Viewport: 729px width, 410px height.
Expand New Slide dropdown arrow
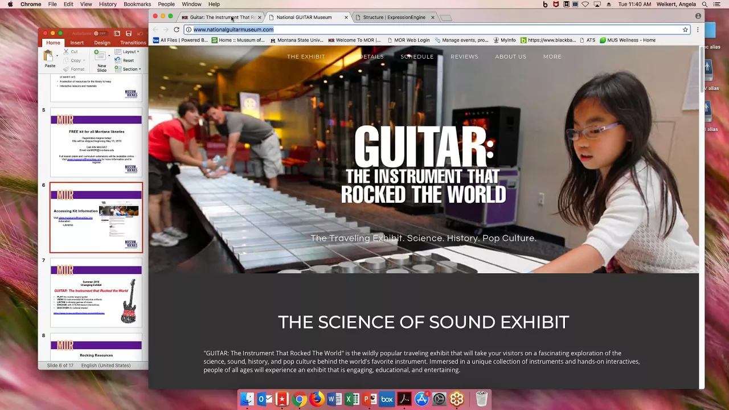pyautogui.click(x=109, y=55)
